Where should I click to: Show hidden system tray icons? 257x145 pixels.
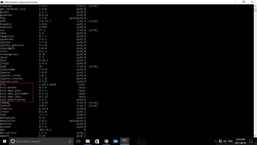tap(216, 141)
